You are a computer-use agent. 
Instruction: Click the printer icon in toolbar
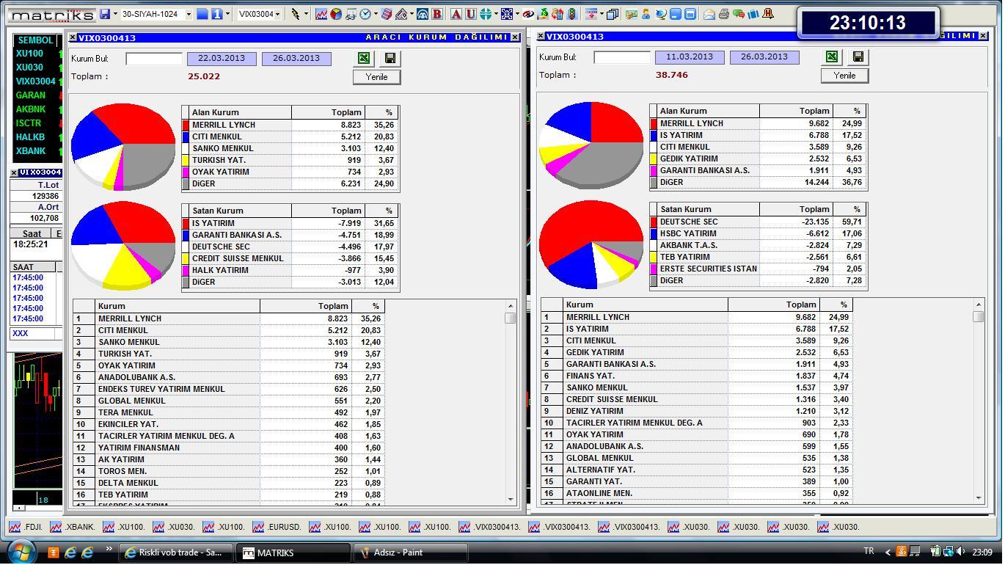(724, 14)
